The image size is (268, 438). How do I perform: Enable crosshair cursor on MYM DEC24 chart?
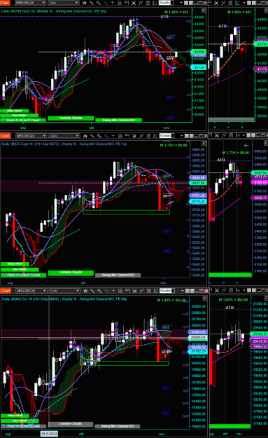(x=113, y=3)
